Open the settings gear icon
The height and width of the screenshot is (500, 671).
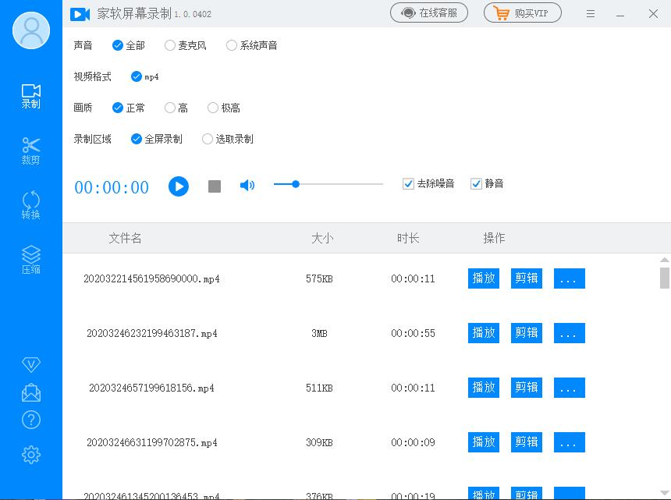[30, 455]
